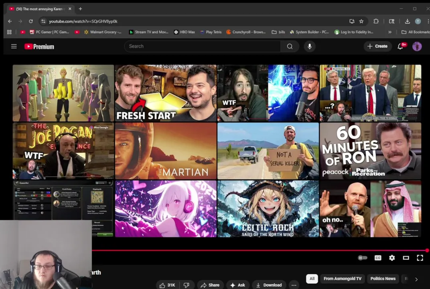Open new browser tab

tap(80, 9)
